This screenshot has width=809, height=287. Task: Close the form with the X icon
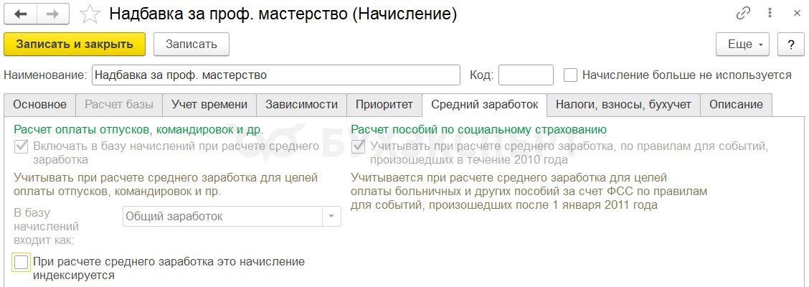(797, 14)
